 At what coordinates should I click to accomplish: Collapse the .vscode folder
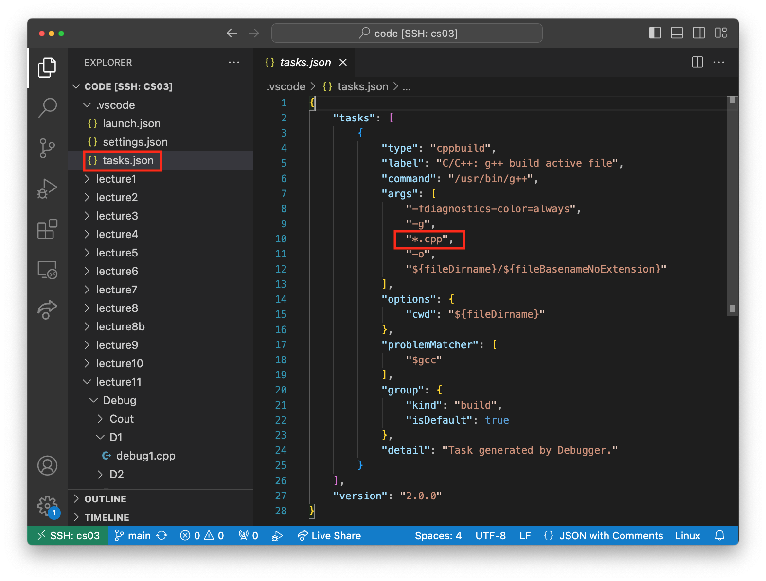[160, 105]
